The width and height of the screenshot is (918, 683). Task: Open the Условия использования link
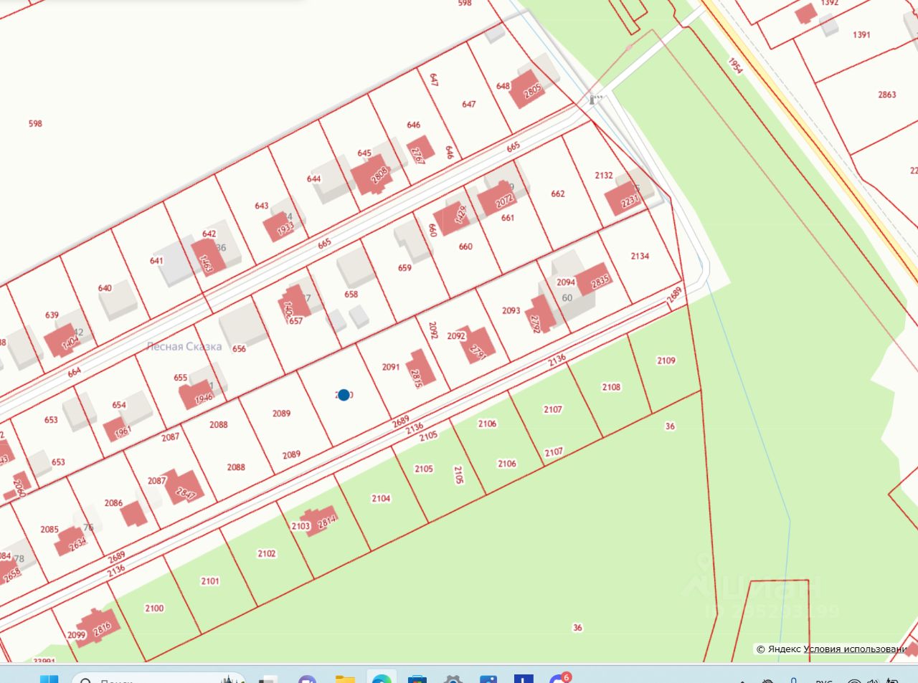click(855, 649)
